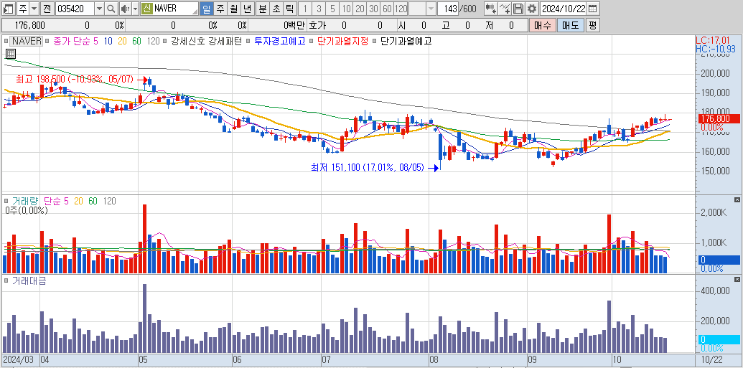Screen dimensions: 743x368
Task: Expand the stock code history dropdown
Action: (x=98, y=9)
